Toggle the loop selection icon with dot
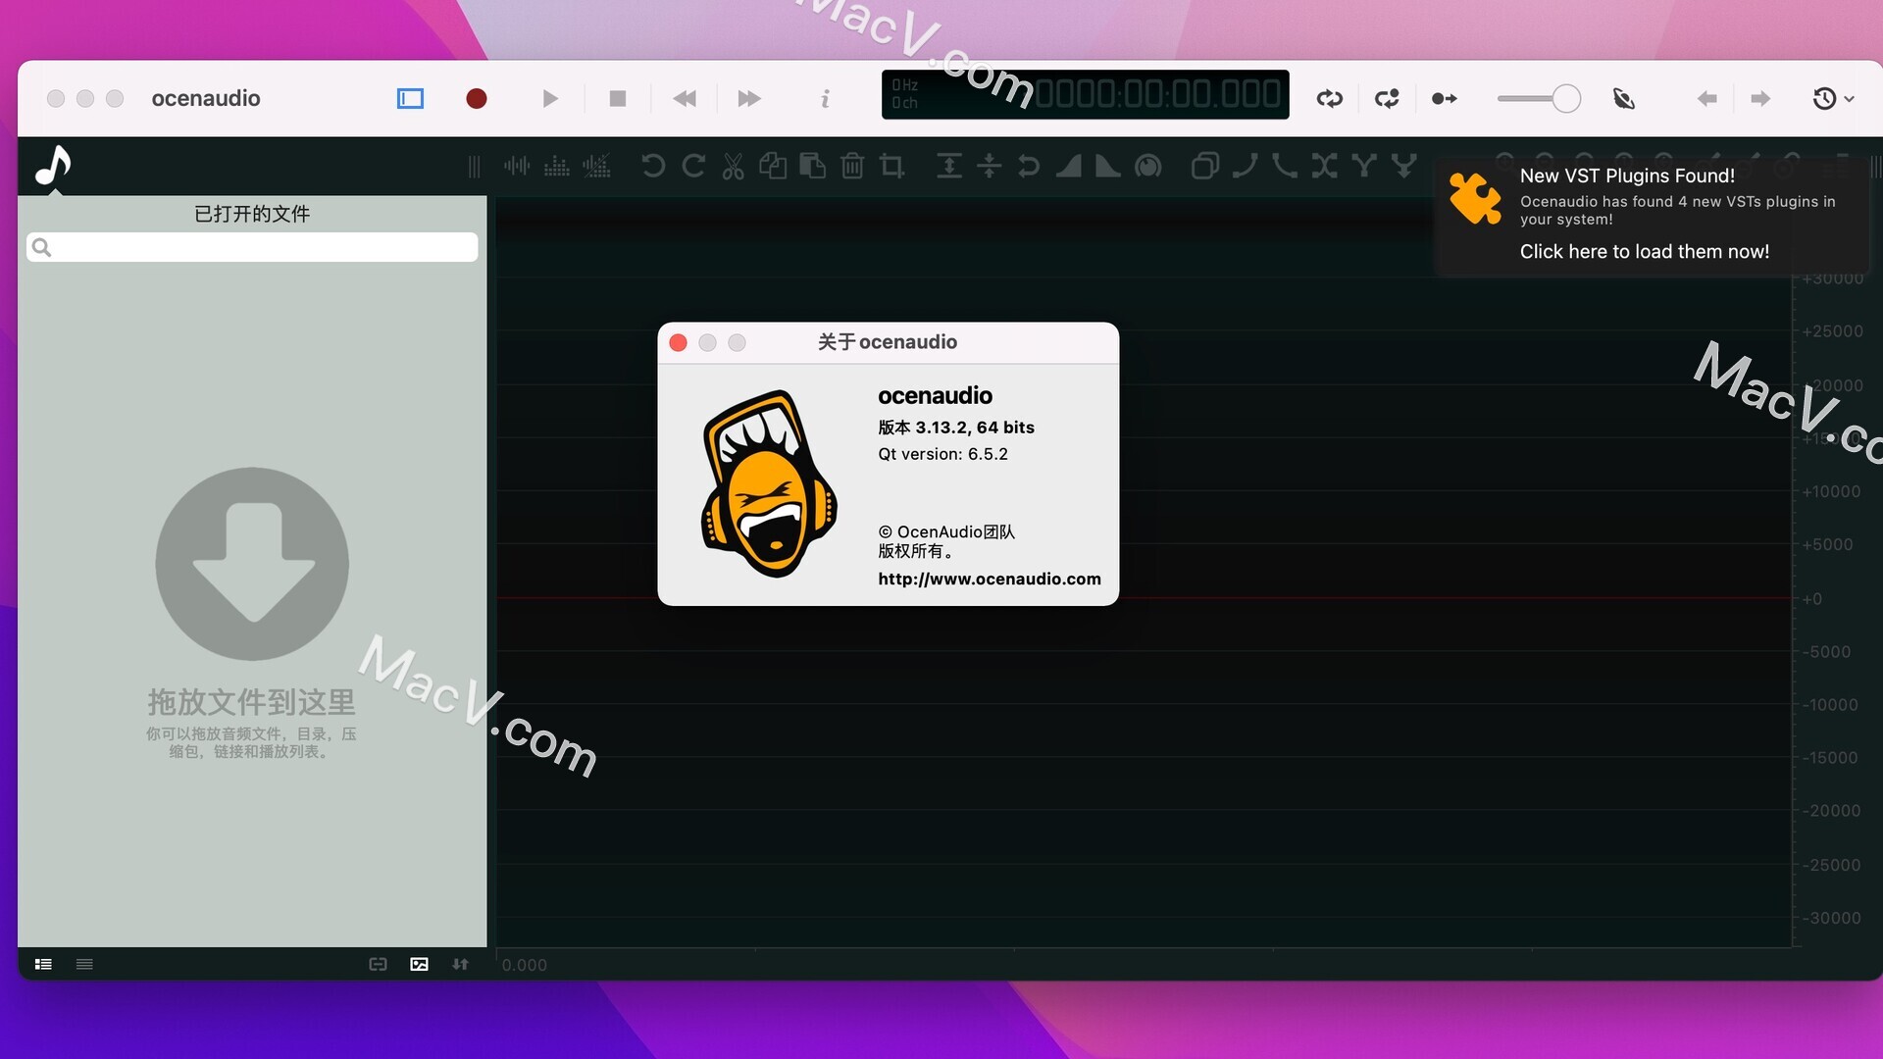Image resolution: width=1883 pixels, height=1059 pixels. [x=1387, y=98]
